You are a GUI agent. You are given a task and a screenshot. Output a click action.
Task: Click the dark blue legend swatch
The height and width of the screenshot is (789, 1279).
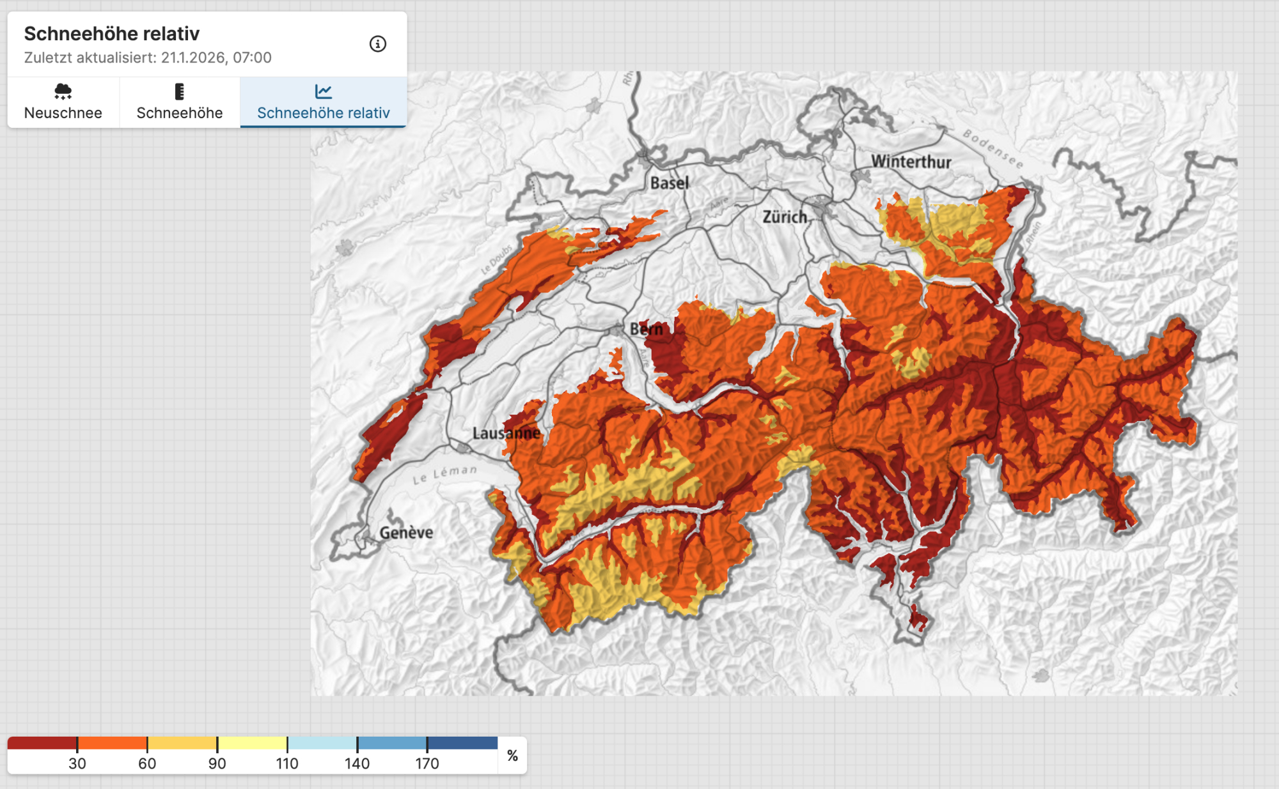(x=462, y=743)
